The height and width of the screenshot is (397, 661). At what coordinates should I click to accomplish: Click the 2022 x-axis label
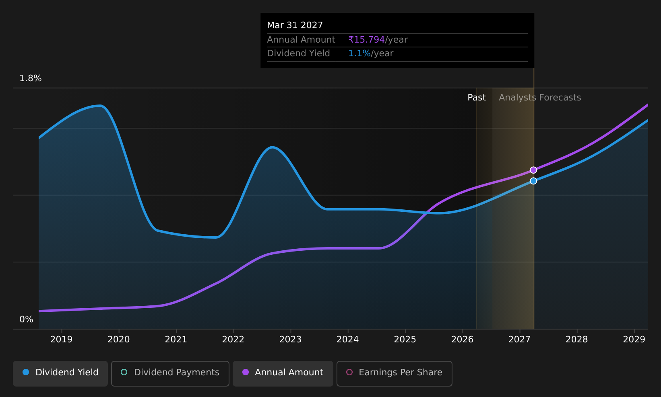coord(233,340)
